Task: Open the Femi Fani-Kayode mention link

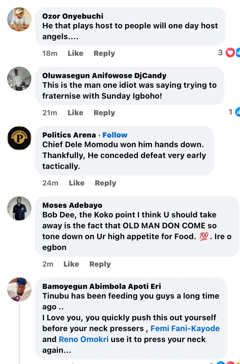Action: (x=185, y=328)
